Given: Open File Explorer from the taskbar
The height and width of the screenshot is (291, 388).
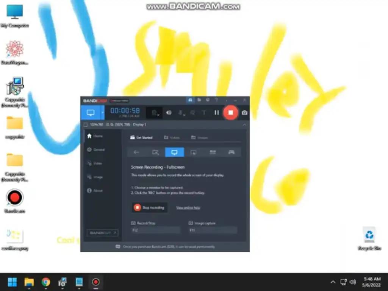Looking at the screenshot, I should pos(29,282).
